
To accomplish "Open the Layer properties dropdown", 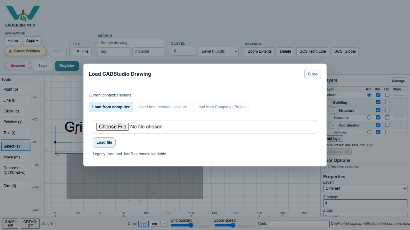I will 365,188.
